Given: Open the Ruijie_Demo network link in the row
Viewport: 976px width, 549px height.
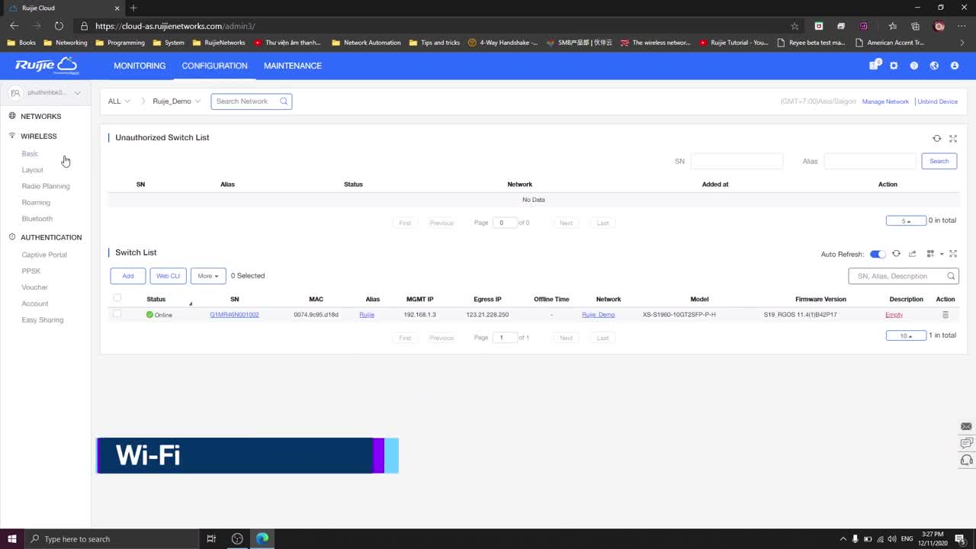Looking at the screenshot, I should point(598,314).
